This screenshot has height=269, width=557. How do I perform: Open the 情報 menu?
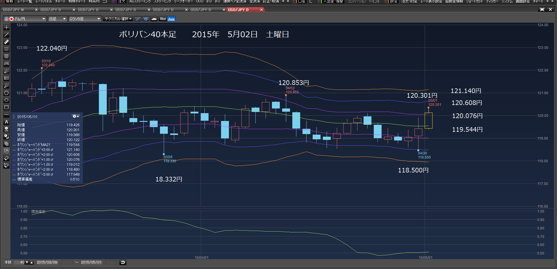[x=9, y=1]
